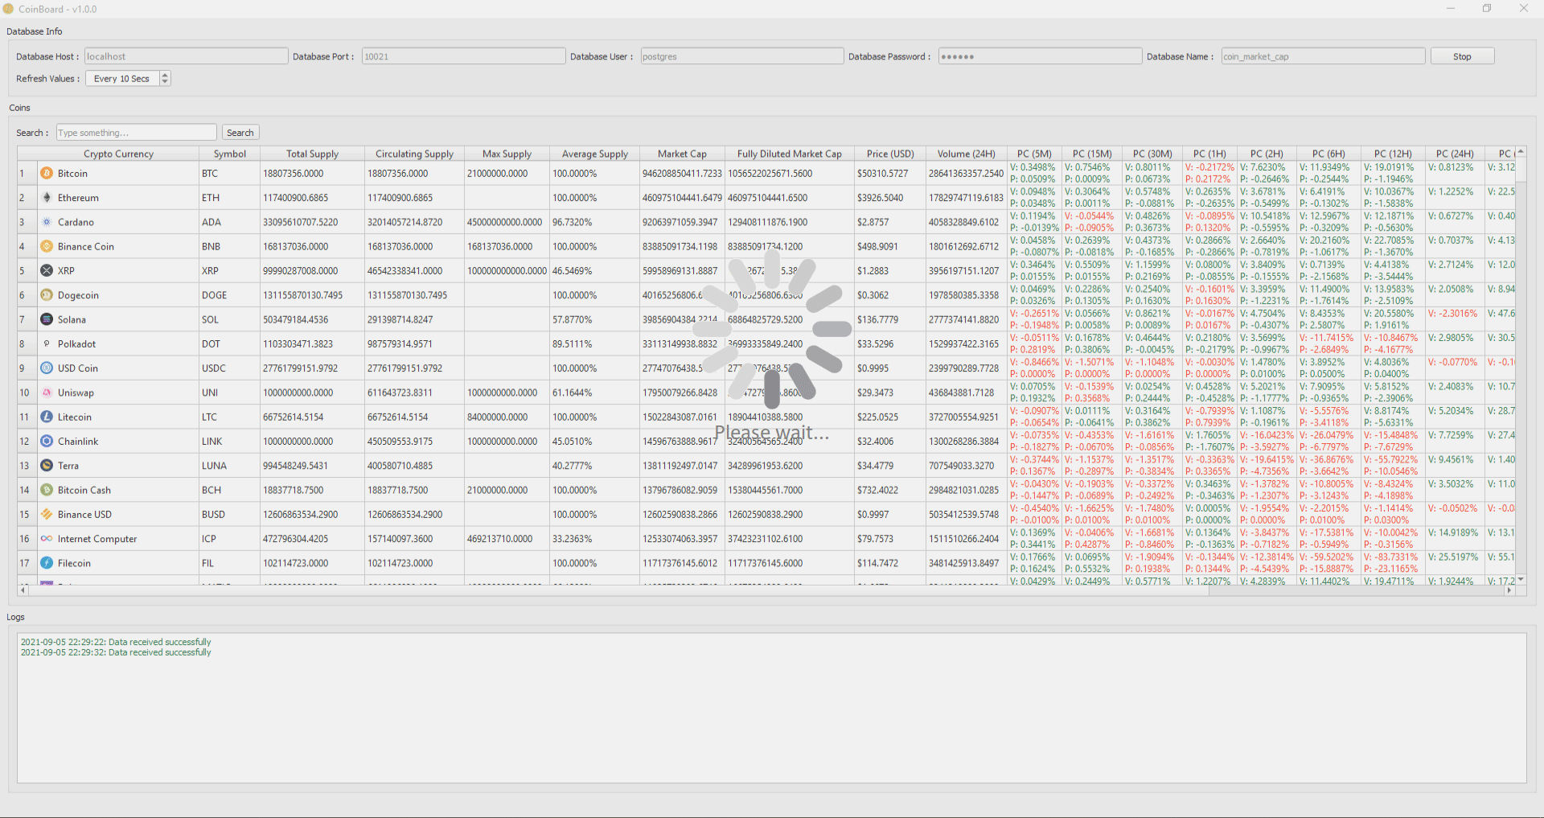Click the Litecoin icon
Viewport: 1544px width, 818px height.
click(47, 417)
